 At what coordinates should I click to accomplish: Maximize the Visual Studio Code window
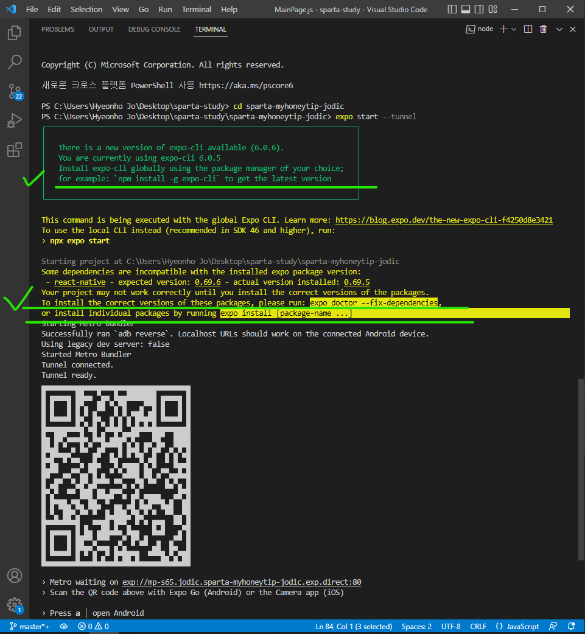click(x=542, y=9)
